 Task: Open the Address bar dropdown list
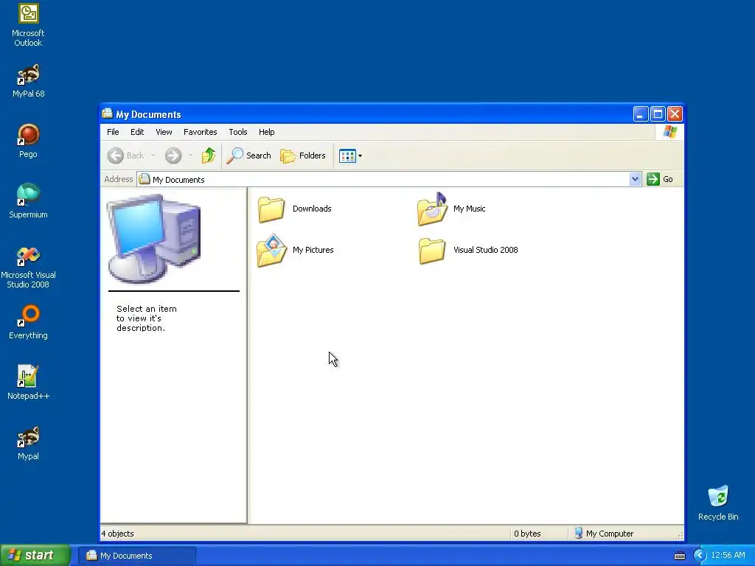(635, 179)
